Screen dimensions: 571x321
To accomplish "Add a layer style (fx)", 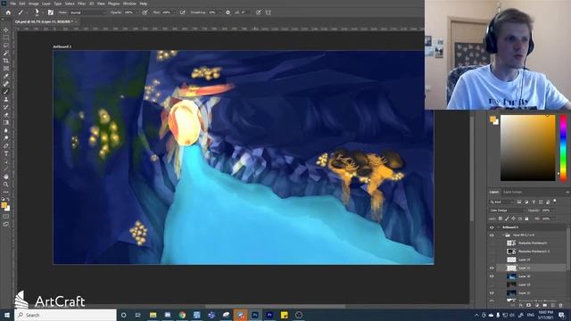I will 521,305.
